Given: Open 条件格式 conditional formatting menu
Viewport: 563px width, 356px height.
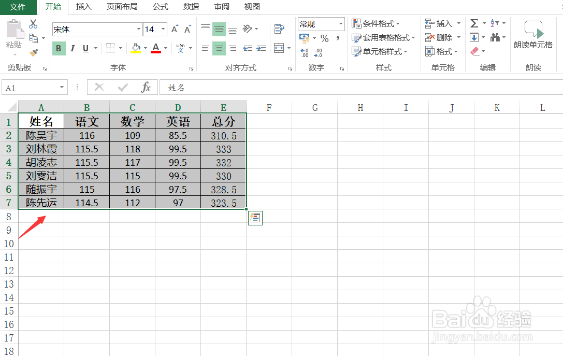Looking at the screenshot, I should [376, 24].
